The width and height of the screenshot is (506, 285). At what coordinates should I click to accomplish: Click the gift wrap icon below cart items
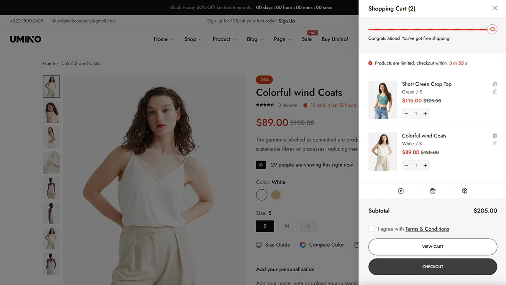click(433, 191)
